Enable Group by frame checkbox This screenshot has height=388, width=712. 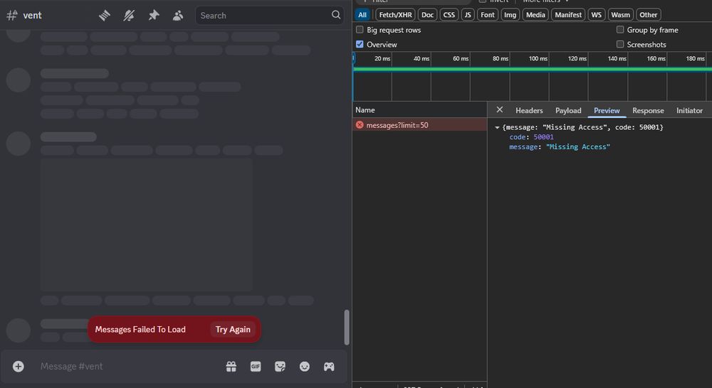point(620,30)
